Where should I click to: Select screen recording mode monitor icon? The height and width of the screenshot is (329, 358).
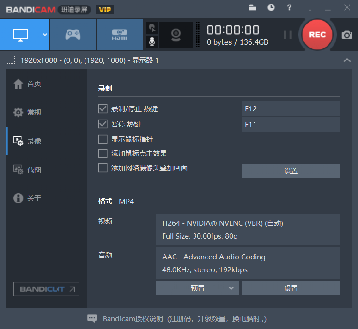tap(20, 35)
